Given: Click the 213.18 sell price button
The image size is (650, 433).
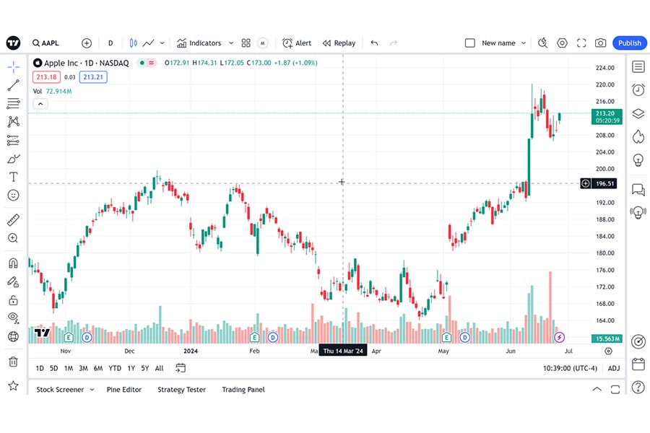Looking at the screenshot, I should pyautogui.click(x=46, y=77).
